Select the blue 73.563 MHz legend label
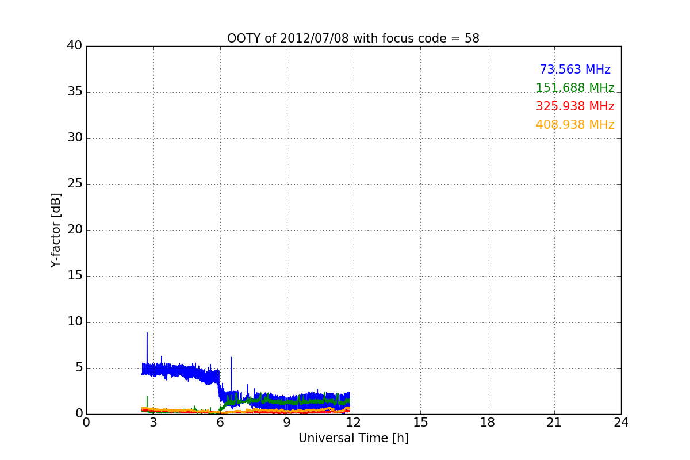The height and width of the screenshot is (460, 690). pos(575,70)
